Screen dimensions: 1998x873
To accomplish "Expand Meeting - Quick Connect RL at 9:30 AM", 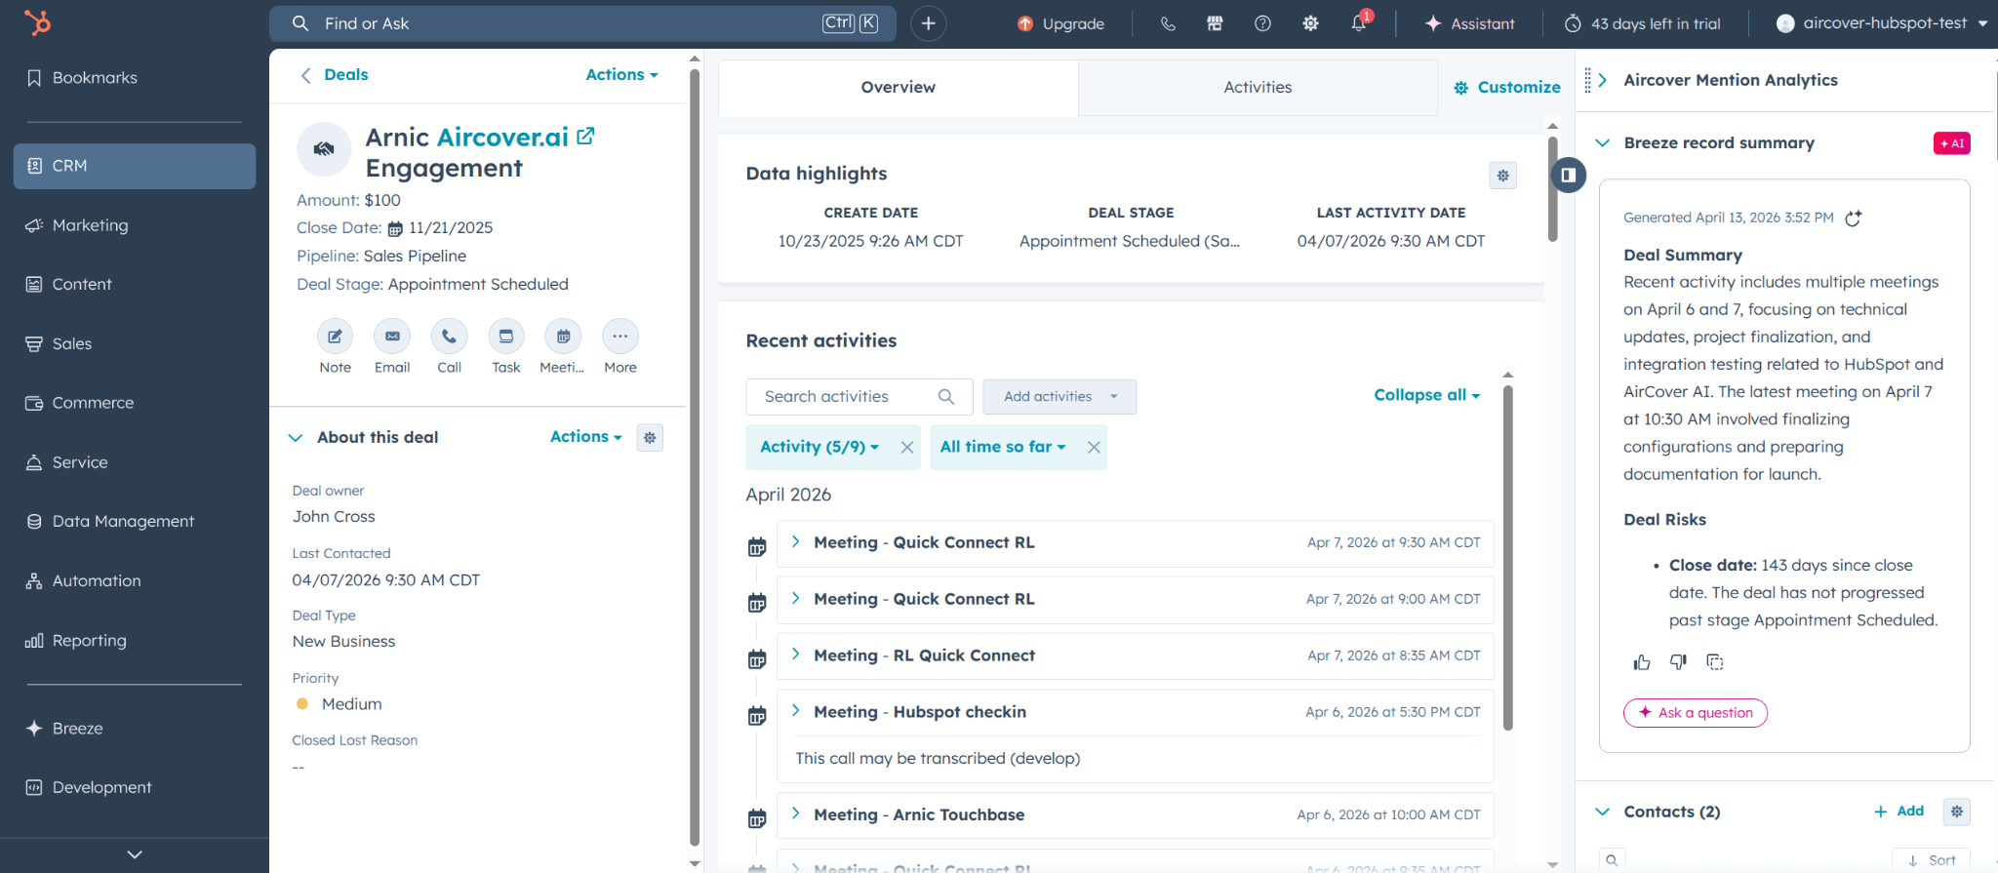I will (796, 541).
